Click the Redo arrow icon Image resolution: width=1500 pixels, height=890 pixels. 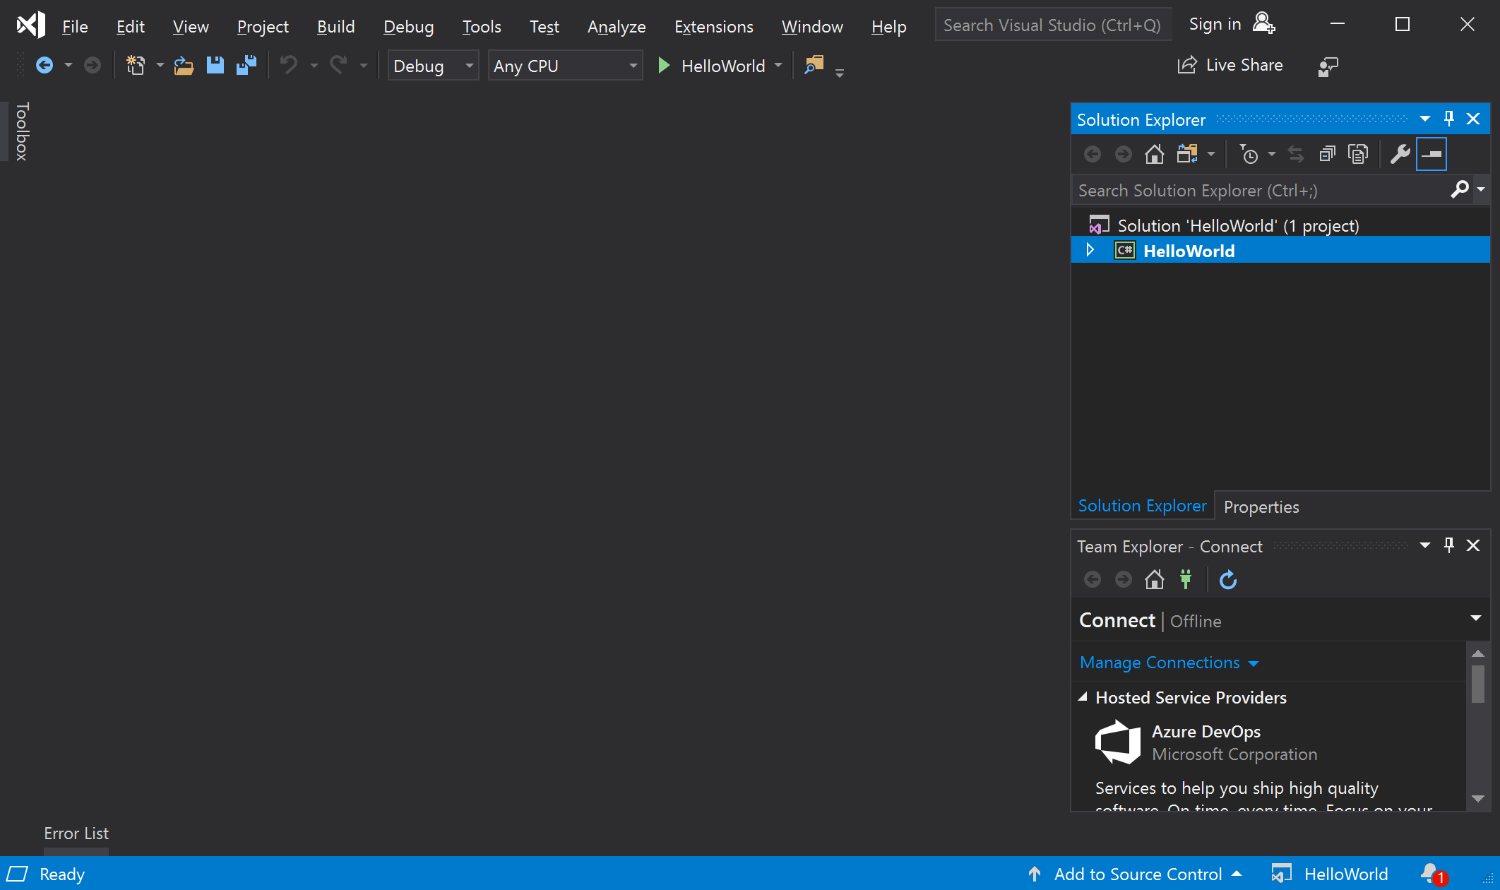pos(337,66)
